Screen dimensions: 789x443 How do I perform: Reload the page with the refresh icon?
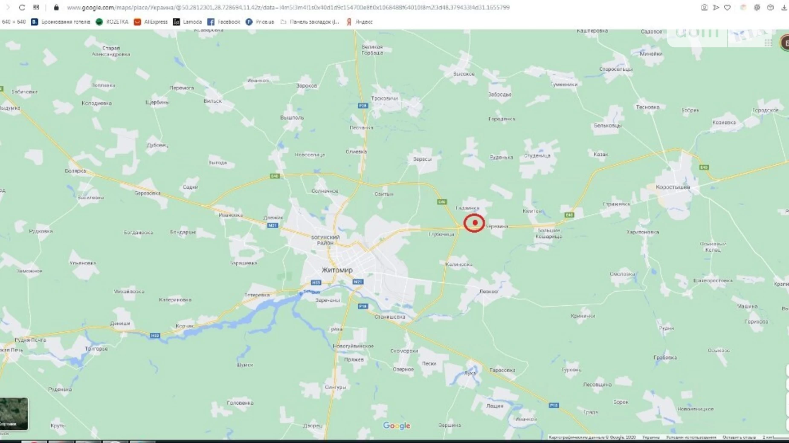click(22, 7)
